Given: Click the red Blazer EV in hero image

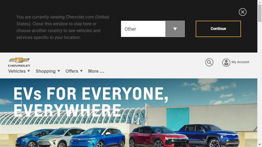Looking at the screenshot, I should [159, 136].
